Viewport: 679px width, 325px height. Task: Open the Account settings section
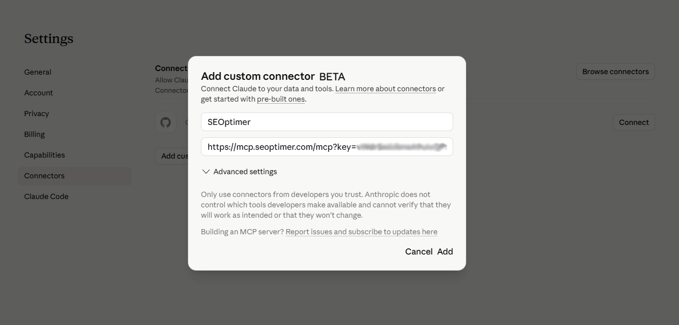pos(38,92)
